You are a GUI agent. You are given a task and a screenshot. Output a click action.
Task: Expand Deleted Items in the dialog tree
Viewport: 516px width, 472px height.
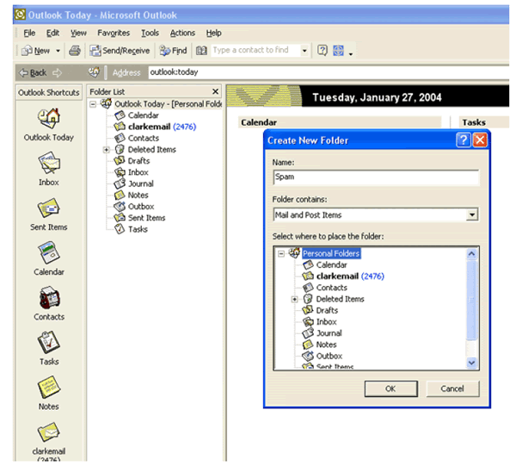pos(294,299)
